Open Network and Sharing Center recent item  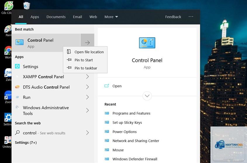pos(136,141)
